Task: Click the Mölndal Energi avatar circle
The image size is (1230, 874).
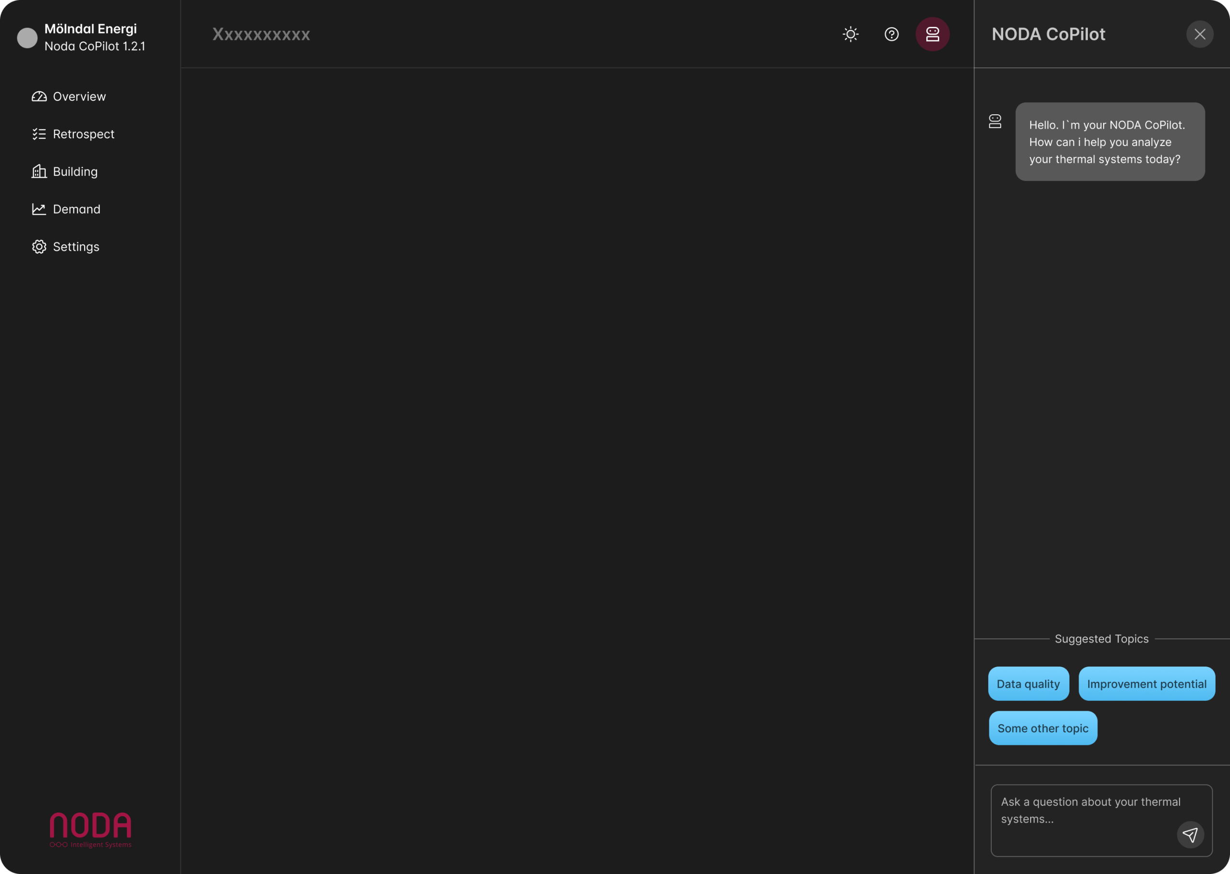Action: click(27, 37)
